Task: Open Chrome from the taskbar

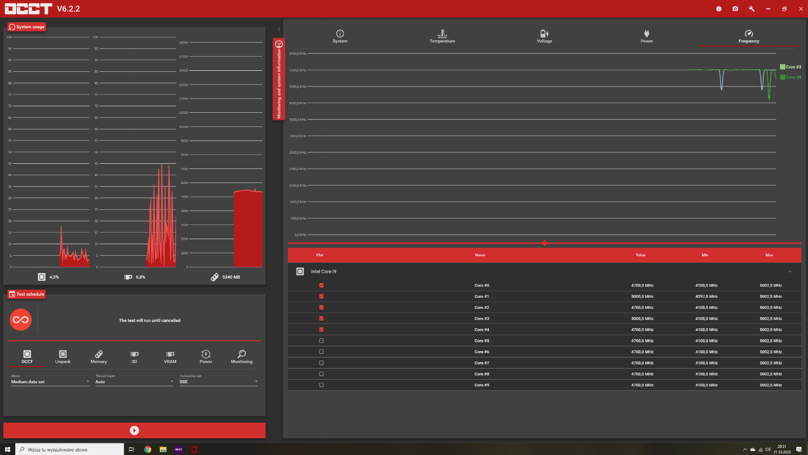Action: click(x=147, y=449)
